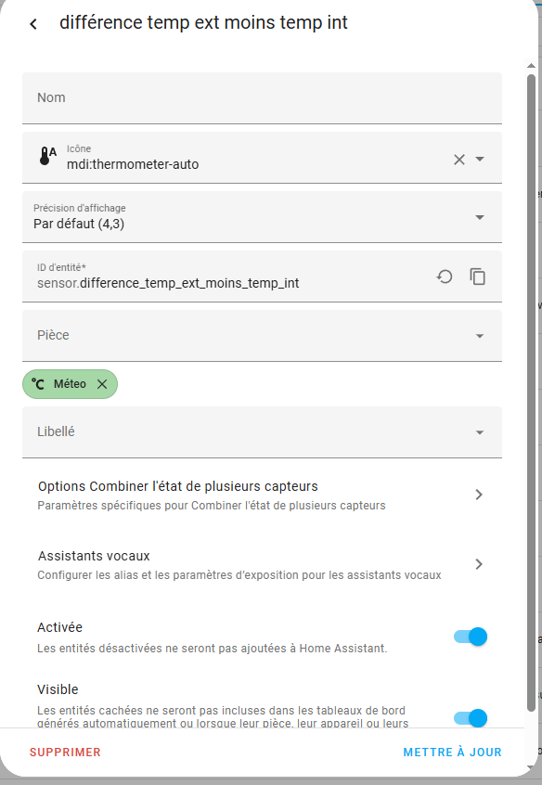Expand the Libellé label dropdown
Viewport: 542px width, 785px height.
263,432
